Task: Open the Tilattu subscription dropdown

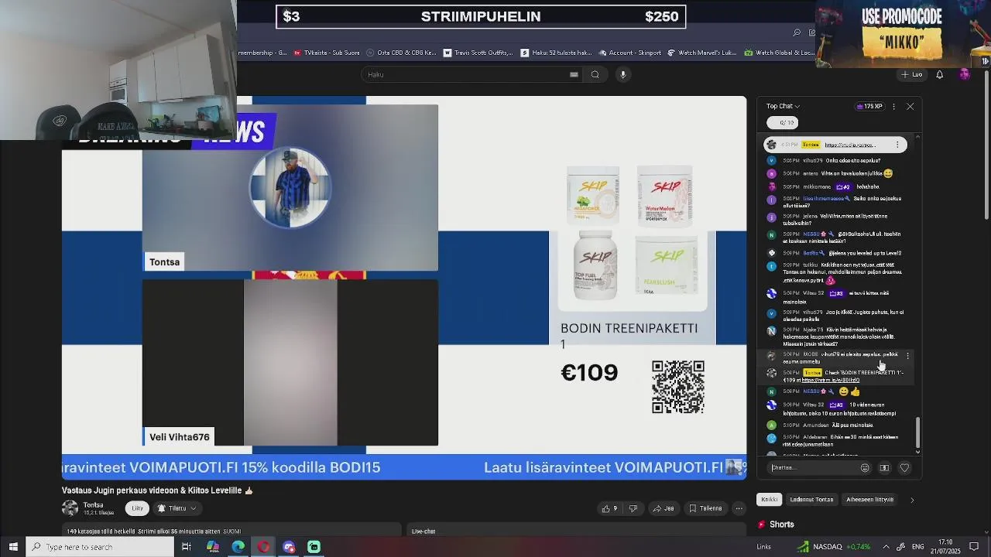Action: coord(177,508)
